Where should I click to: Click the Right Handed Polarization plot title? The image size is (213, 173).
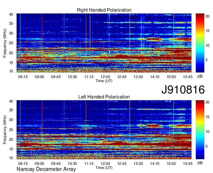tap(104, 10)
